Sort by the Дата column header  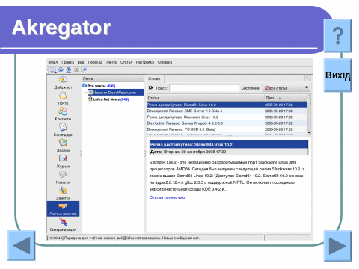coord(286,98)
